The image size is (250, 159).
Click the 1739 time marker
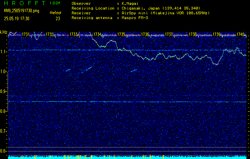[217, 34]
